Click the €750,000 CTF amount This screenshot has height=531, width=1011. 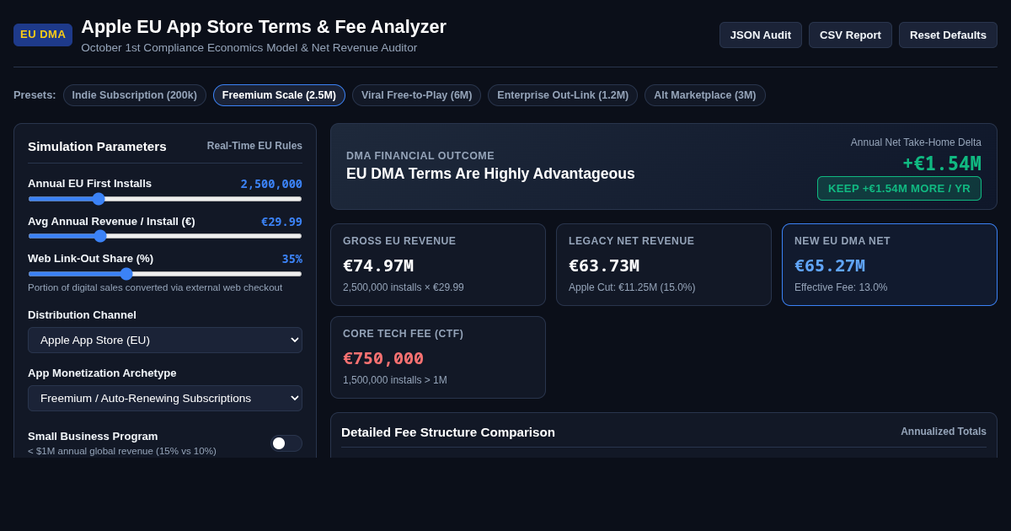coord(383,358)
